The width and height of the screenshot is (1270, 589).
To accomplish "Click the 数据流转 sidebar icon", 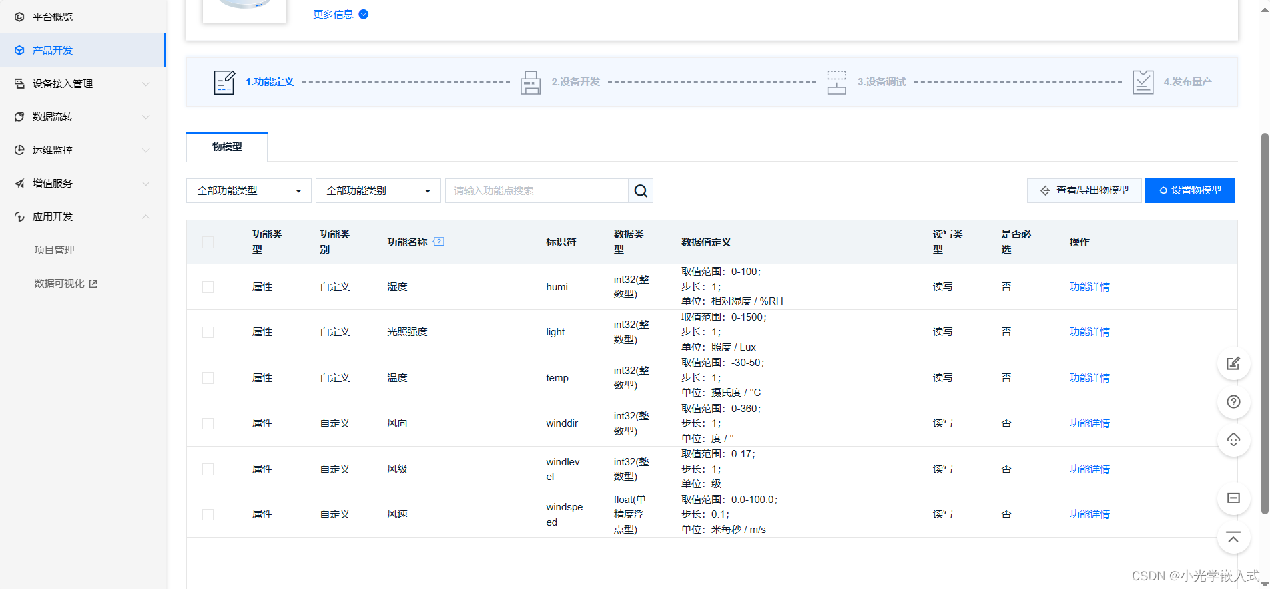I will [19, 116].
